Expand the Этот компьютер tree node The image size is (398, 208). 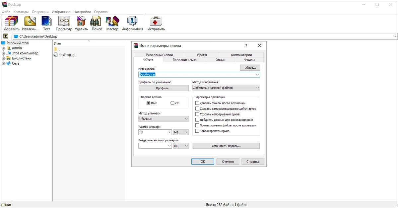pos(3,53)
